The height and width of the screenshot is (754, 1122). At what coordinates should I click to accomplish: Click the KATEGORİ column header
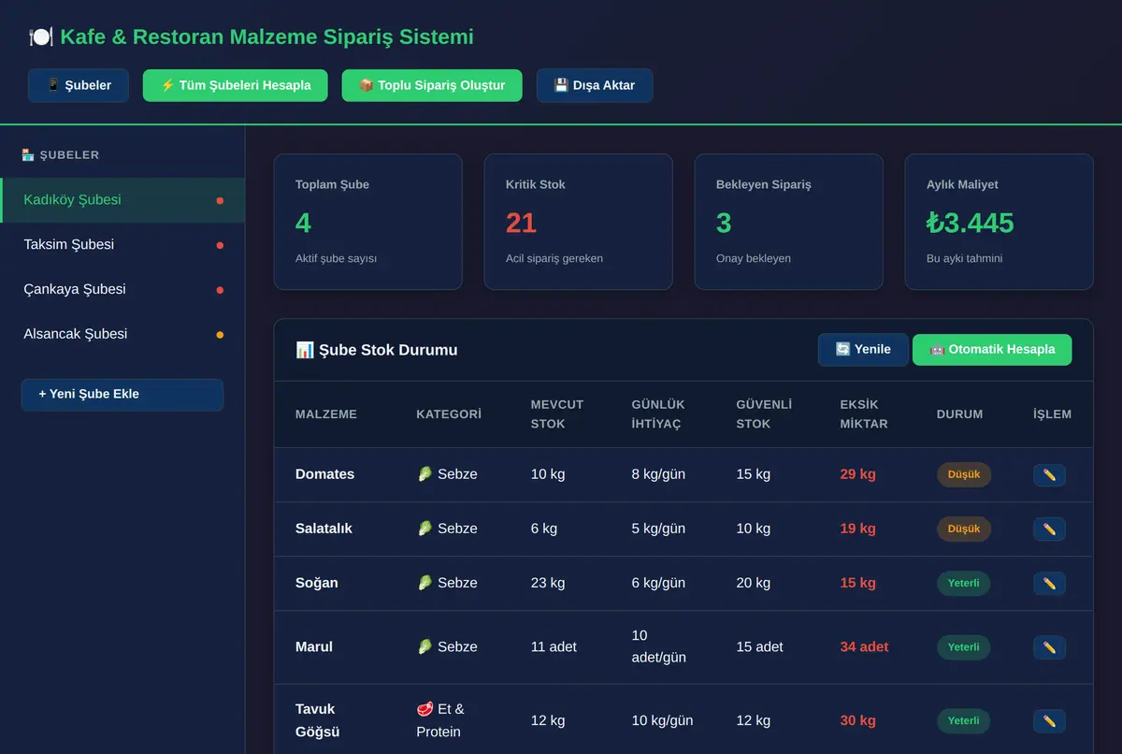click(449, 414)
